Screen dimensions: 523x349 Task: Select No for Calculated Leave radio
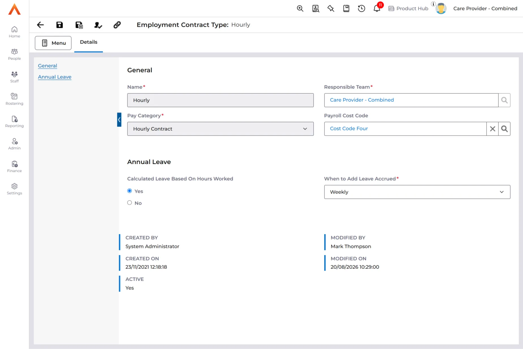(x=129, y=203)
